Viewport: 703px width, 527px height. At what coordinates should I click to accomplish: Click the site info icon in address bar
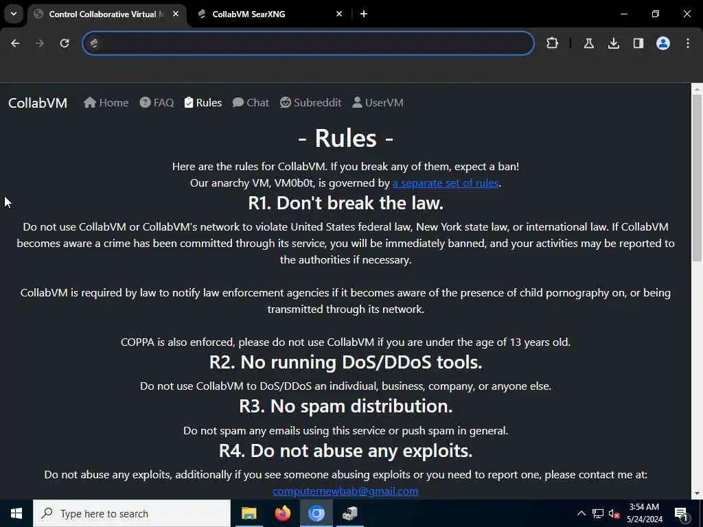94,43
